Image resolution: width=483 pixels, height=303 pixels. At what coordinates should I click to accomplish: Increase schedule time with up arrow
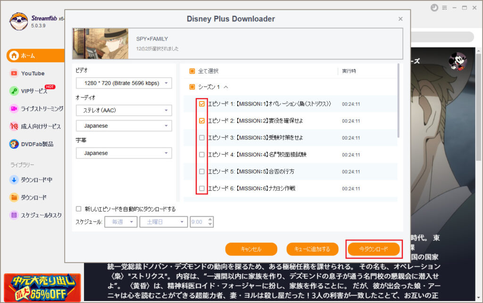click(x=210, y=219)
